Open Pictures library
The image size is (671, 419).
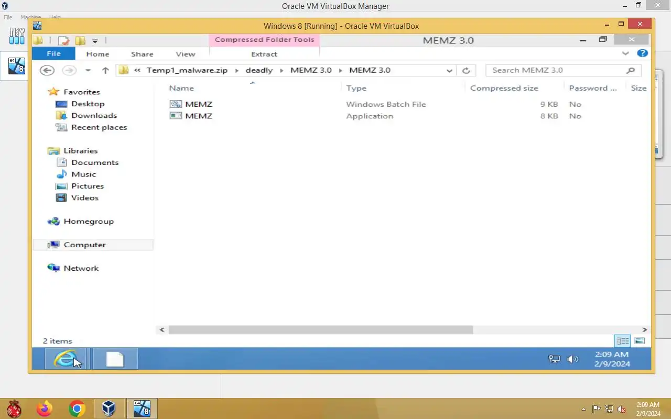(88, 186)
